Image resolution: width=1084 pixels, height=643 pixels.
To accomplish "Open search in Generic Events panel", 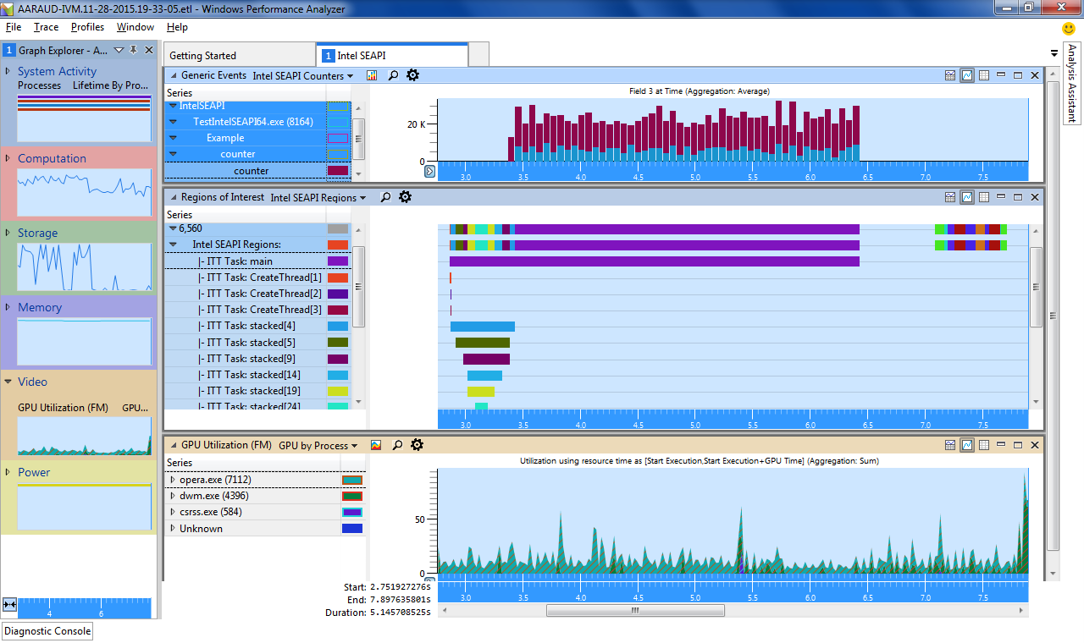I will 394,75.
